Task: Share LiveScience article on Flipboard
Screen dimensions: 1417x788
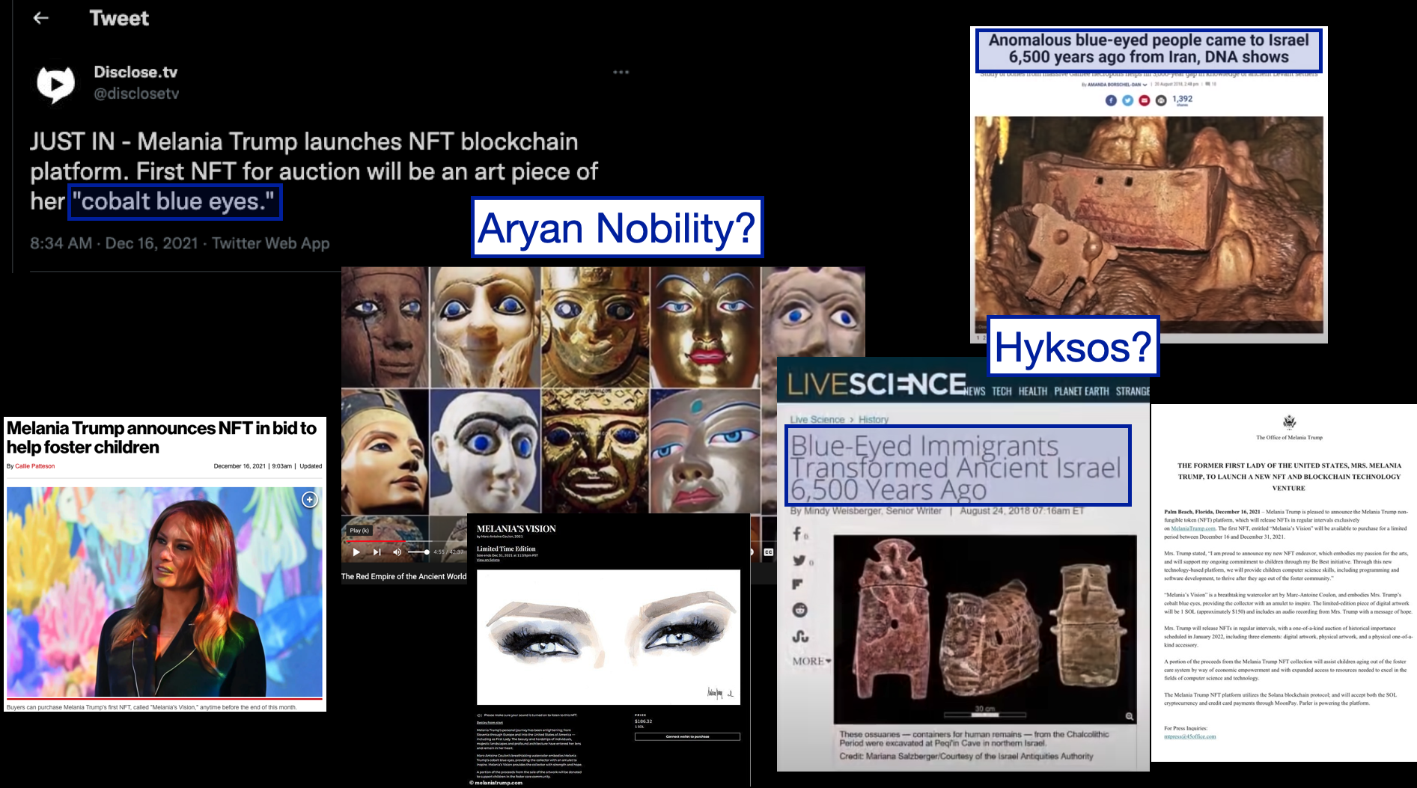Action: (798, 584)
